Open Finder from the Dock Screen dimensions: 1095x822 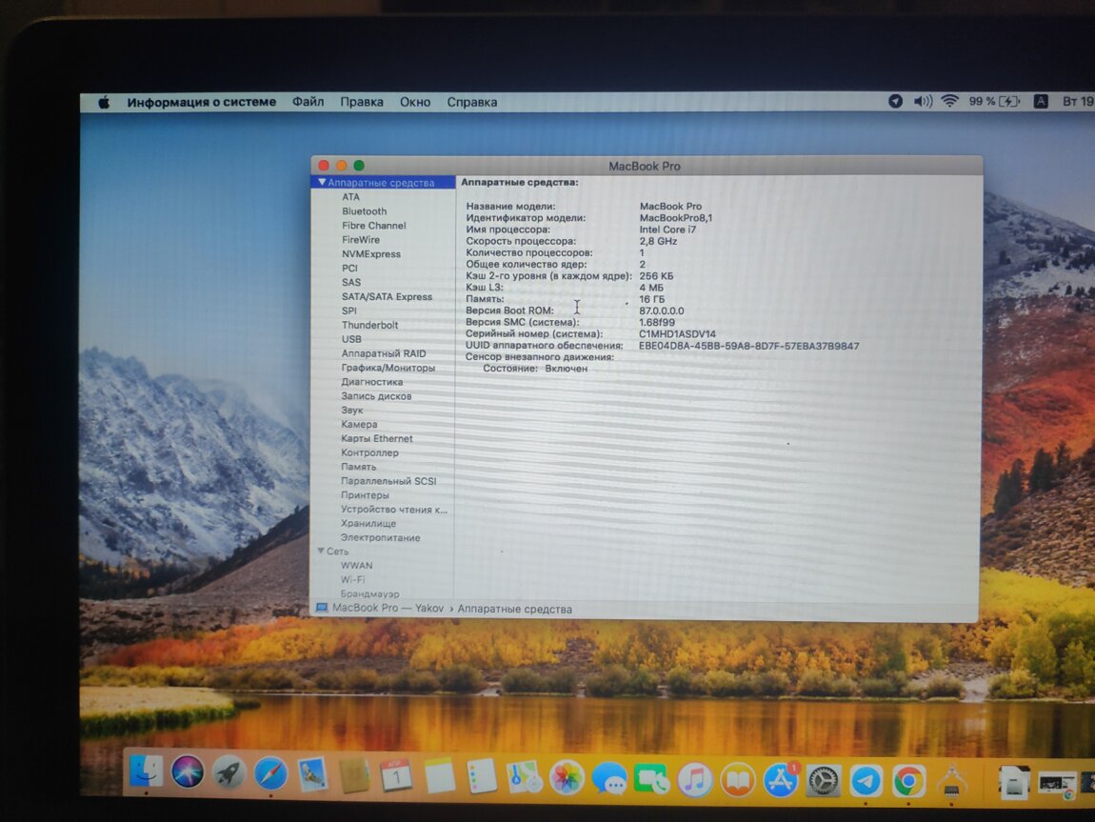(x=146, y=772)
